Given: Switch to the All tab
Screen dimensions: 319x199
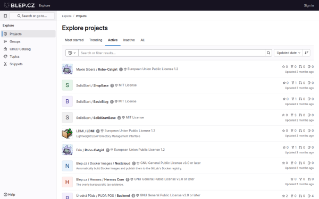Looking at the screenshot, I should click(x=142, y=40).
